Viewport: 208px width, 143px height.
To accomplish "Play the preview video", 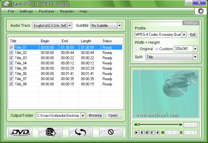I will coord(136,133).
